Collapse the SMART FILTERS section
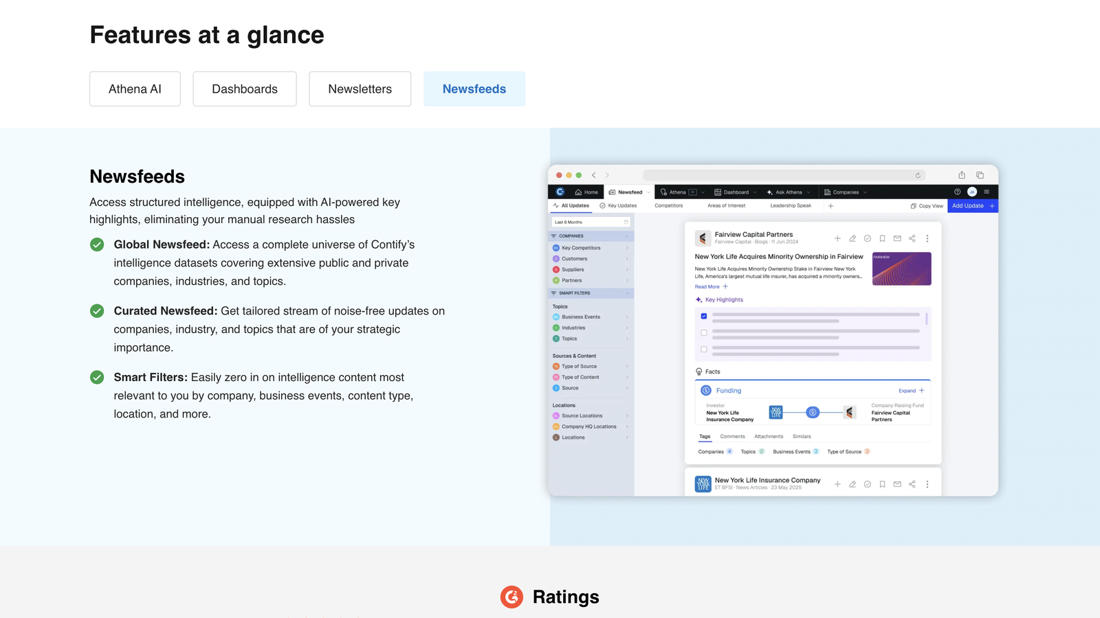The width and height of the screenshot is (1100, 618). click(x=591, y=293)
